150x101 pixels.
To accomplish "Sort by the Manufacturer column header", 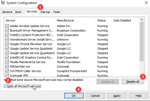I will [x=75, y=20].
